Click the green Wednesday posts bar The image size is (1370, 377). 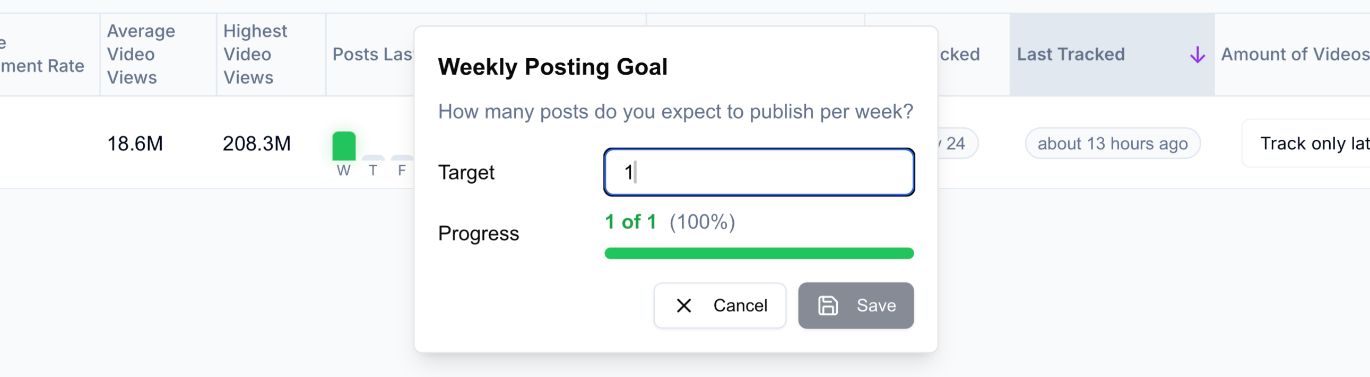(x=344, y=146)
